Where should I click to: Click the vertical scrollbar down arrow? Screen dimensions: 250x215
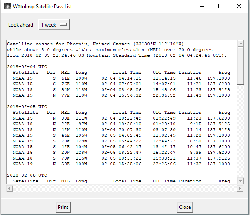point(241,181)
